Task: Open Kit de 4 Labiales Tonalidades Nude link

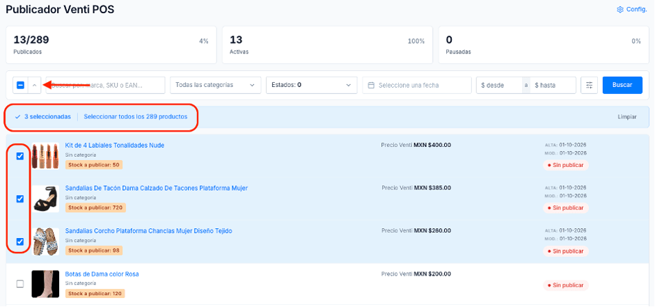Action: [114, 145]
